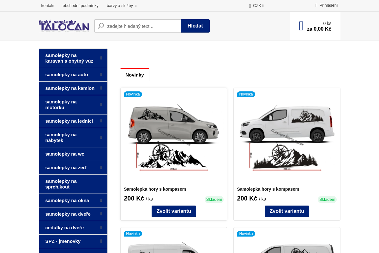Select the Novinky tab

coord(135,75)
